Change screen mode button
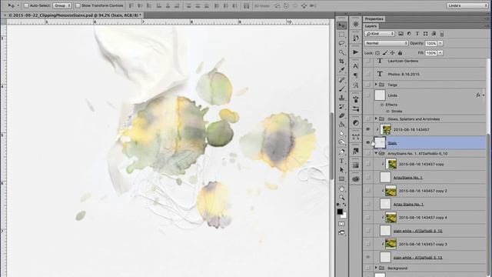 (341, 232)
